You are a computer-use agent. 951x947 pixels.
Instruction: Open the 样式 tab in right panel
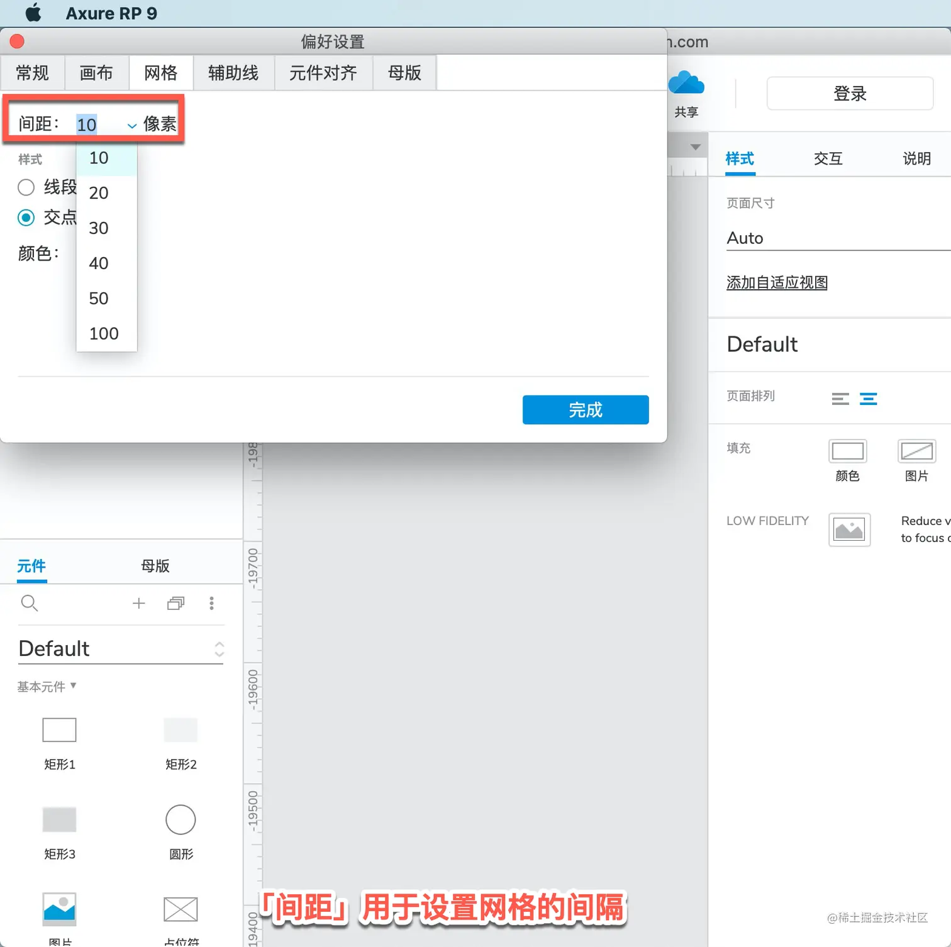coord(740,158)
